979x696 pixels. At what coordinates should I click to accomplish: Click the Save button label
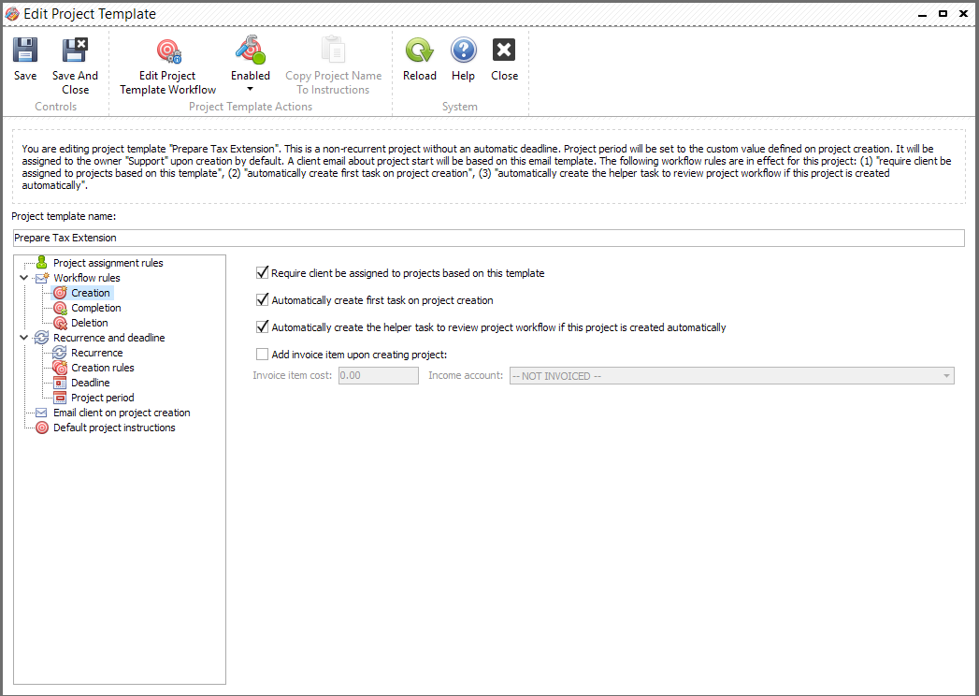coord(25,76)
